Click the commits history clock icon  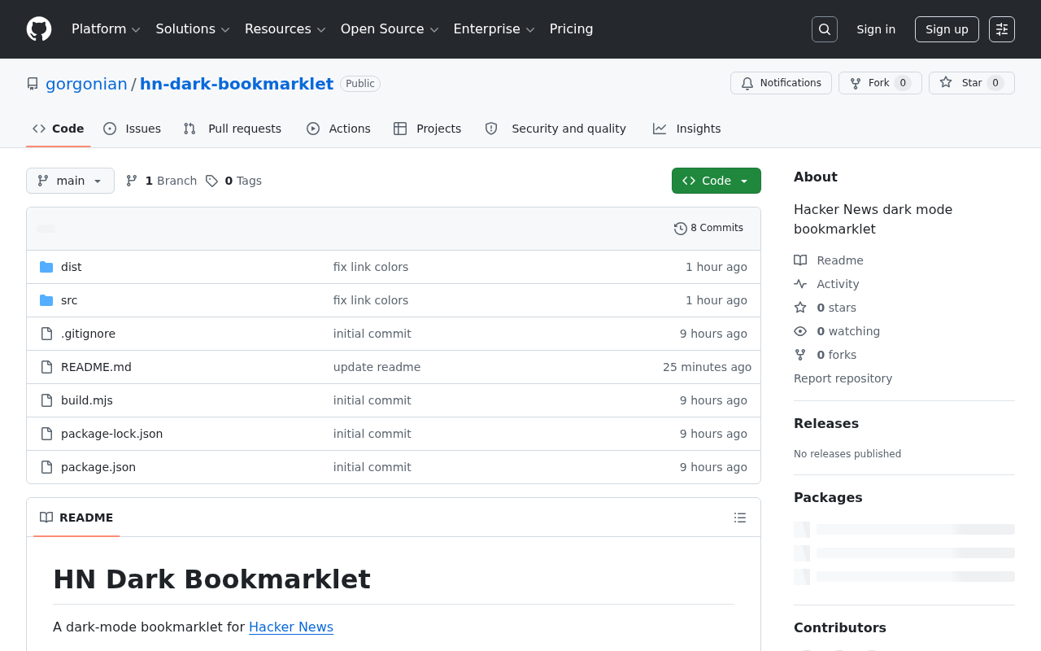click(681, 229)
